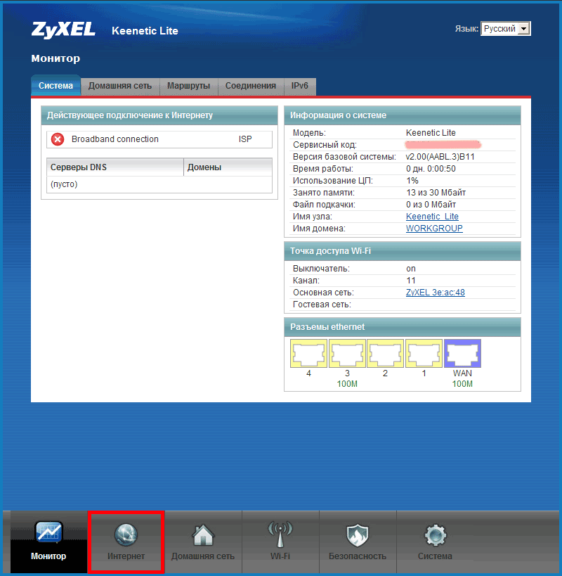This screenshot has width=562, height=576.
Task: Click the swap value 0 из 0 Мбайт
Action: click(431, 205)
